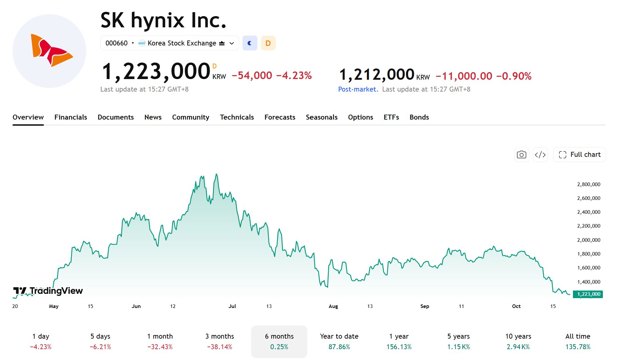Go to the ETFs tab
This screenshot has width=620, height=363.
pos(391,117)
